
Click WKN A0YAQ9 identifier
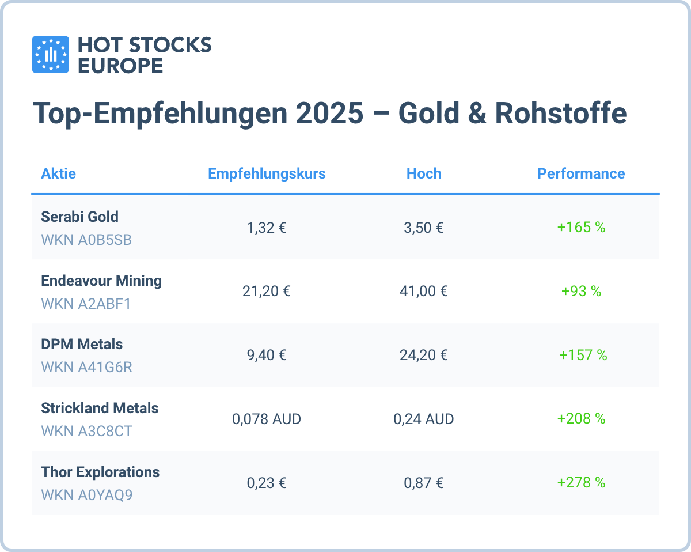[86, 494]
